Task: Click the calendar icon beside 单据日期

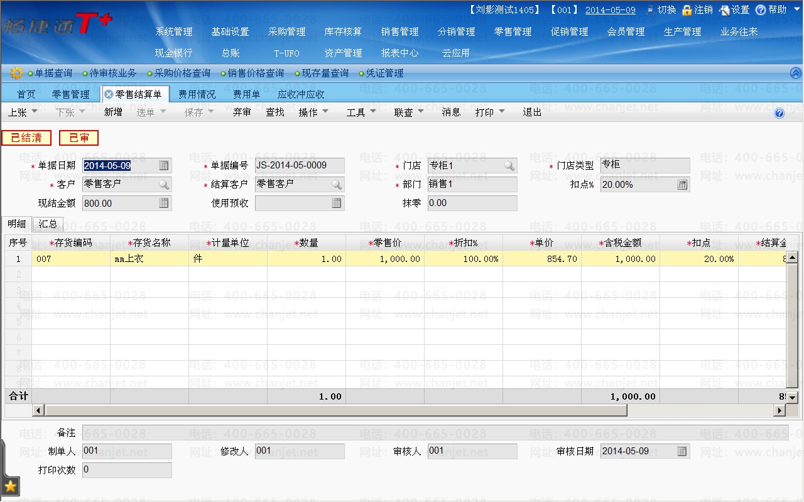Action: pos(163,166)
